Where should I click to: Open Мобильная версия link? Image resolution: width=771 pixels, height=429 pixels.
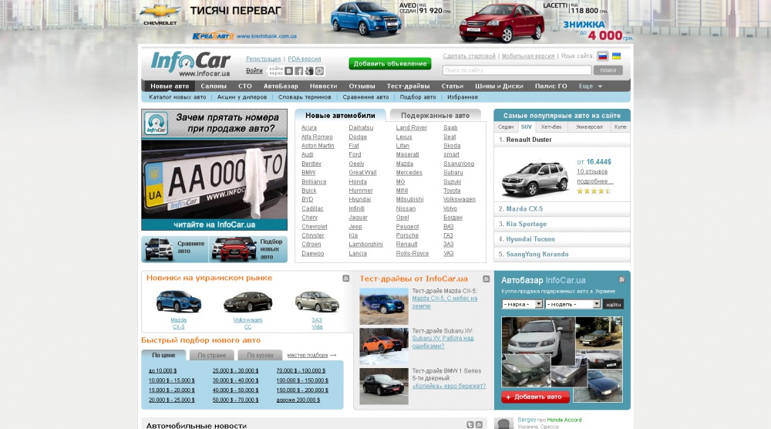[x=528, y=56]
